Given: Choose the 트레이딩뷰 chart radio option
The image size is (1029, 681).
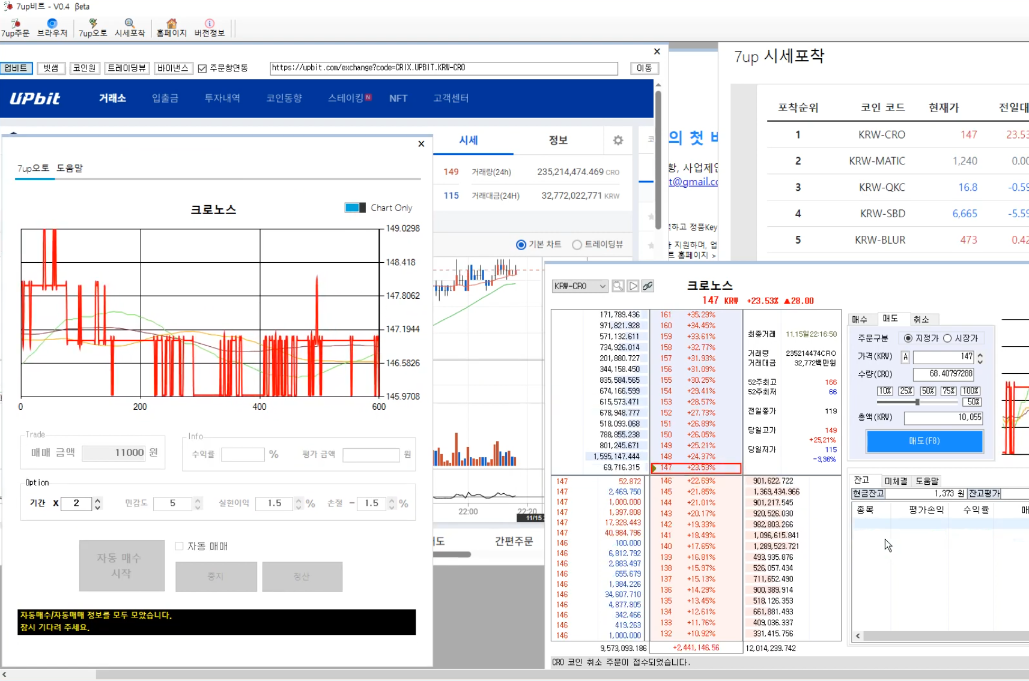Looking at the screenshot, I should click(577, 245).
